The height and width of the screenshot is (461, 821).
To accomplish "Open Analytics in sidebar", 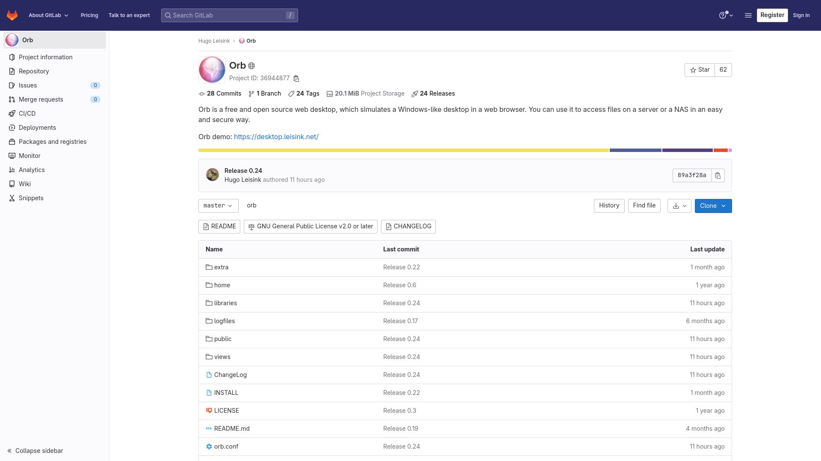I will [x=55, y=170].
